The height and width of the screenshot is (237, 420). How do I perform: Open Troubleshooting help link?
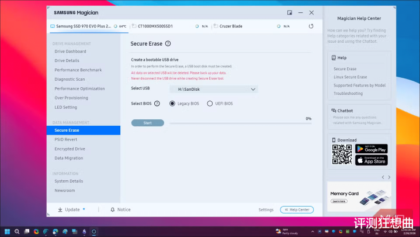tap(348, 94)
